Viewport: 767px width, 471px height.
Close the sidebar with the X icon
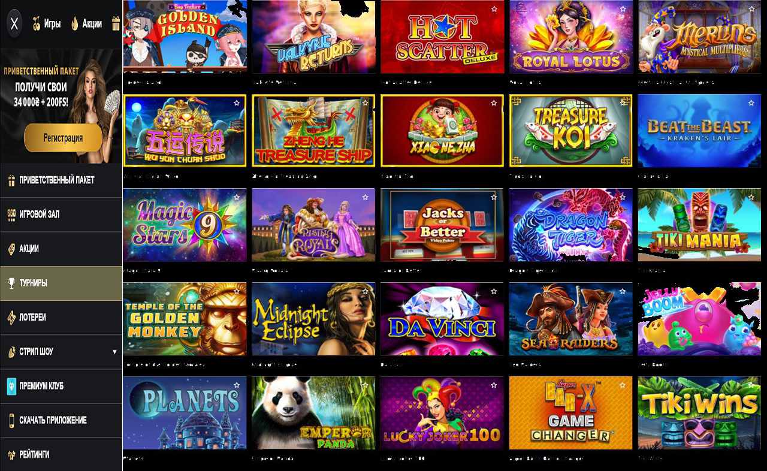15,24
